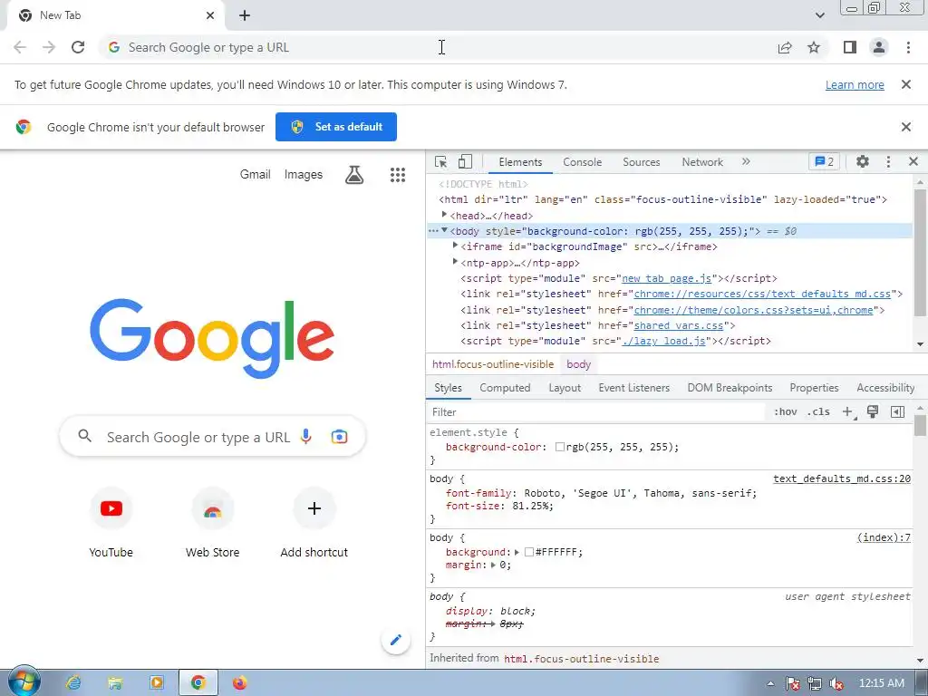
Task: Focus the Styles Filter input field
Action: [x=596, y=412]
